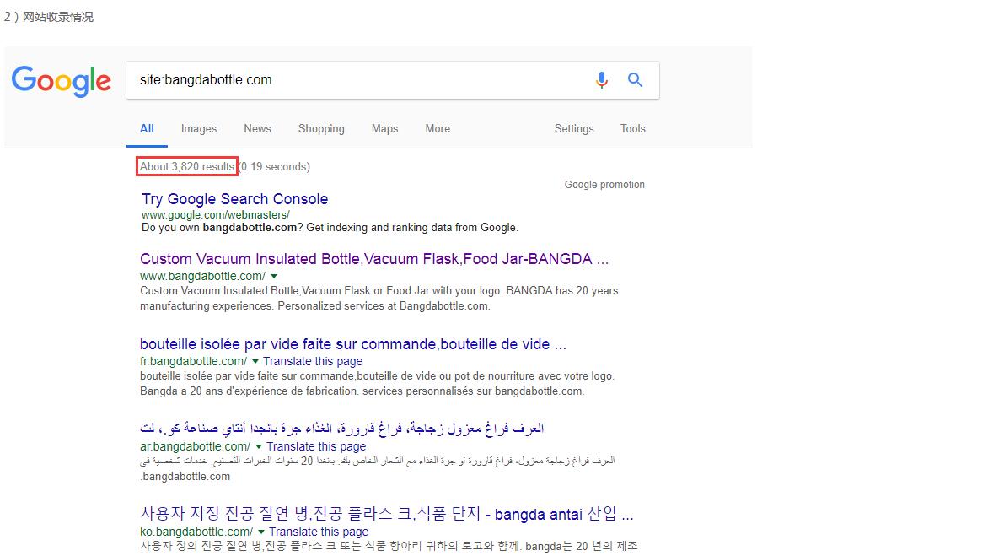This screenshot has width=988, height=556.
Task: Select the All tab
Action: click(x=147, y=128)
